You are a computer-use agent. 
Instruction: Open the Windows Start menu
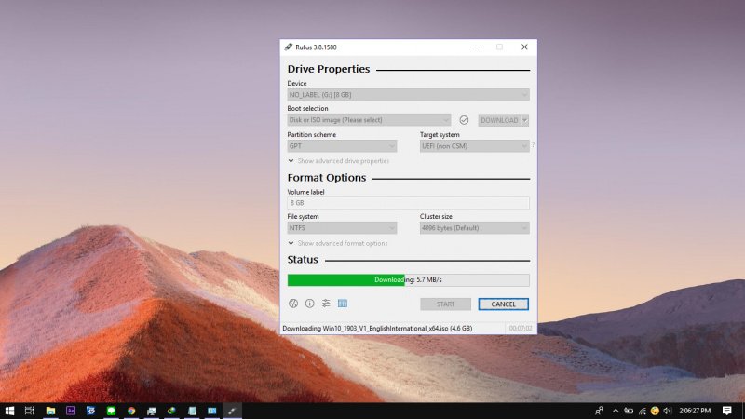[x=9, y=411]
